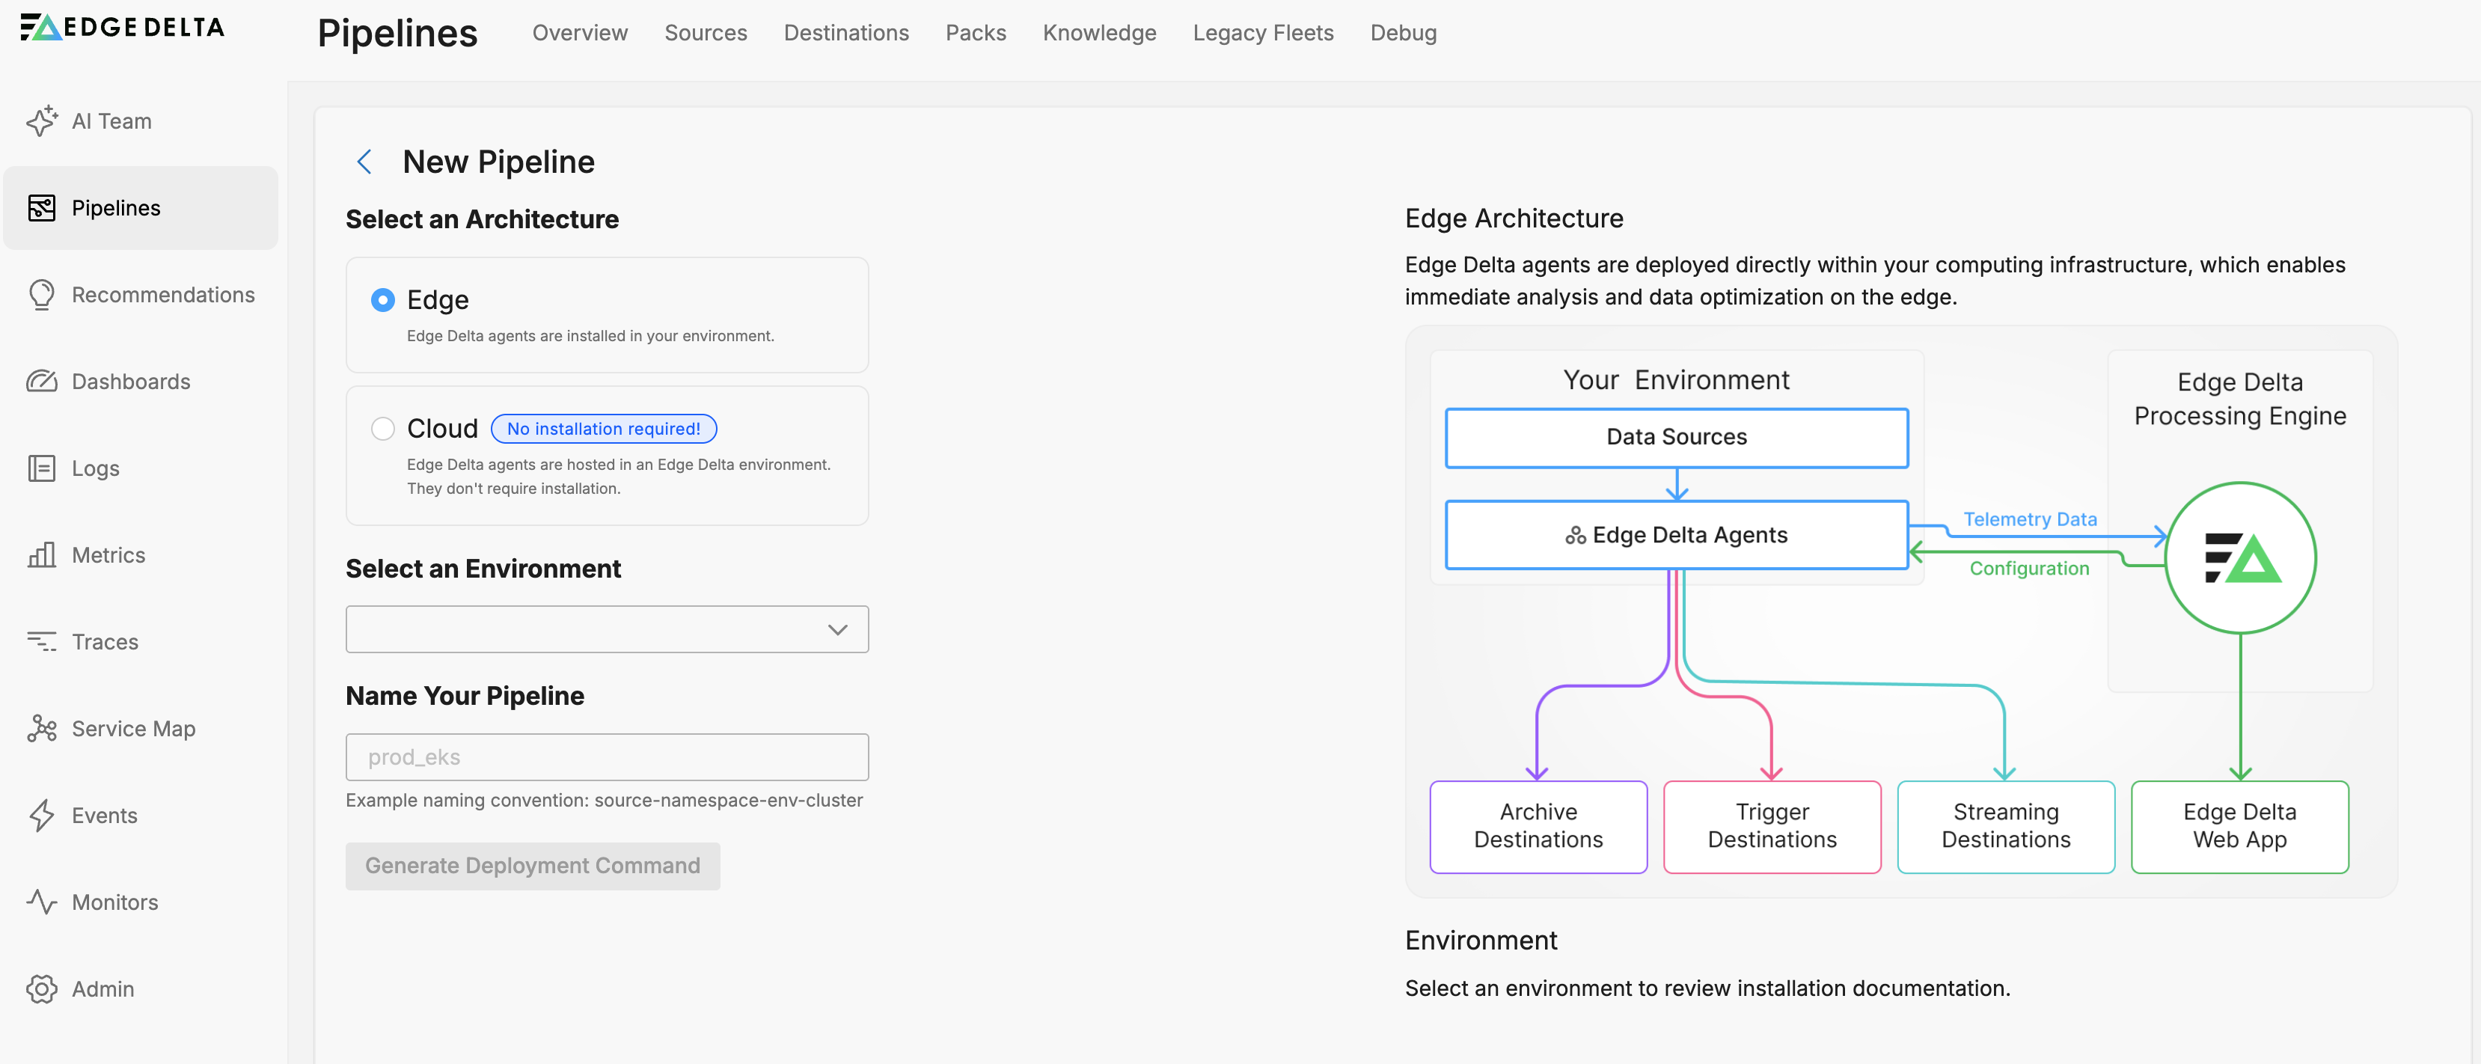This screenshot has width=2481, height=1064.
Task: Click the AI Team sparkle icon
Action: 41,121
